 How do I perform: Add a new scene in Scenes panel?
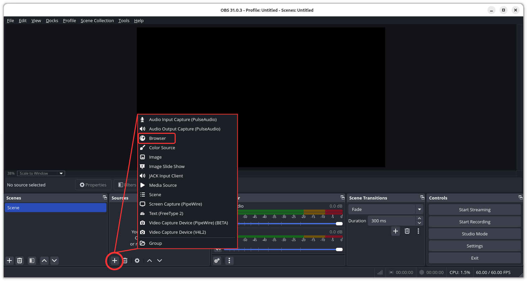pyautogui.click(x=9, y=261)
